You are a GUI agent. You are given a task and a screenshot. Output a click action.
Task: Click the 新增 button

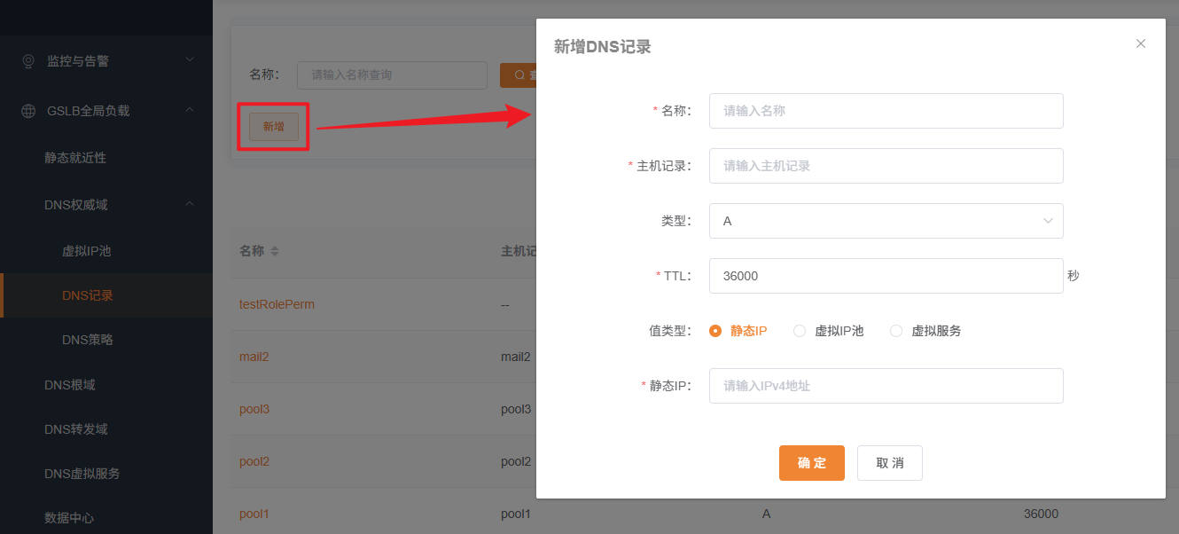(274, 127)
